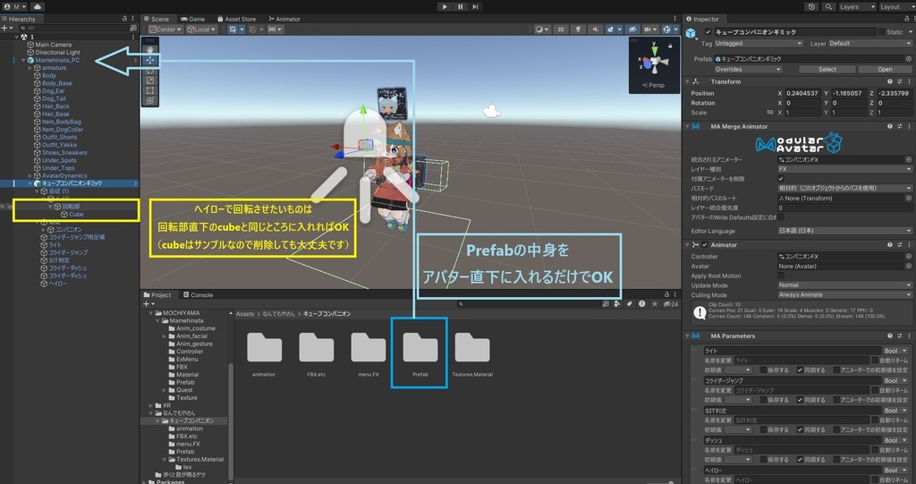916x484 pixels.
Task: Click the Hierarchy panel lock icon
Action: [x=124, y=19]
